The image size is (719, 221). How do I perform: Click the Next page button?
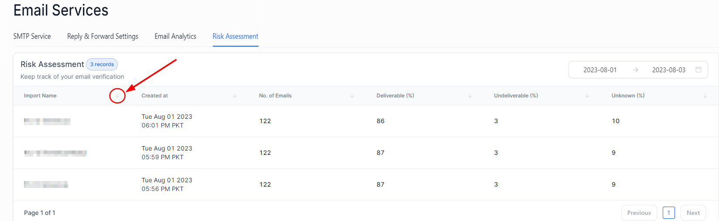(x=693, y=213)
